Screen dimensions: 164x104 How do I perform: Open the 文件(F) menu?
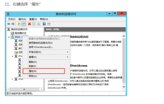click(x=11, y=19)
